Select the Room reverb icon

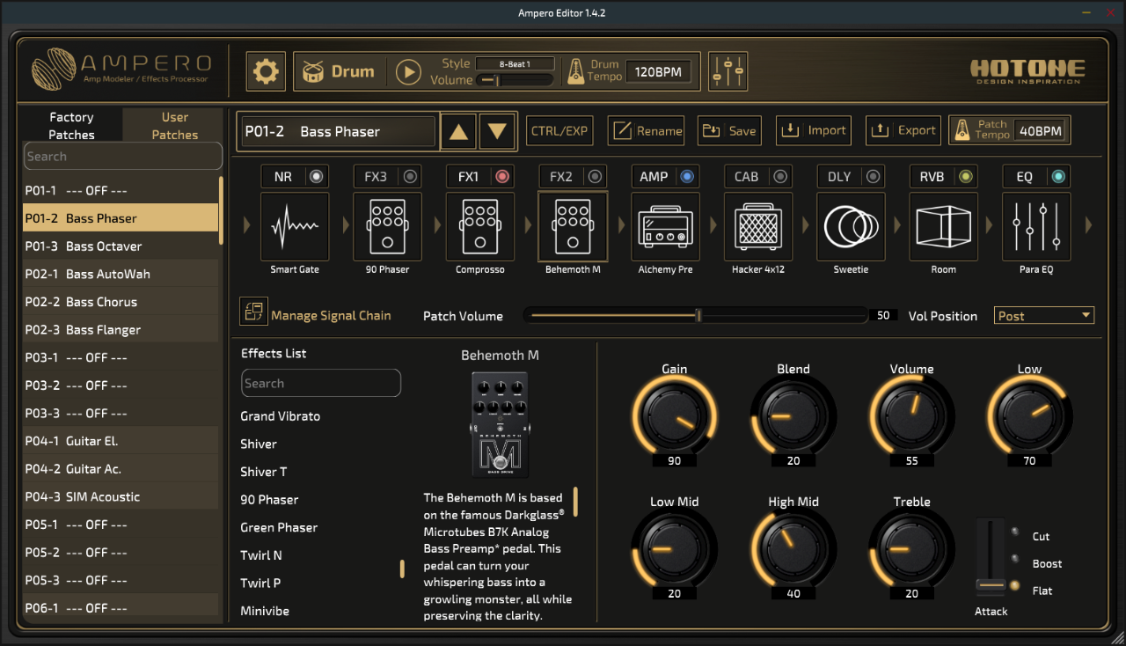coord(944,227)
